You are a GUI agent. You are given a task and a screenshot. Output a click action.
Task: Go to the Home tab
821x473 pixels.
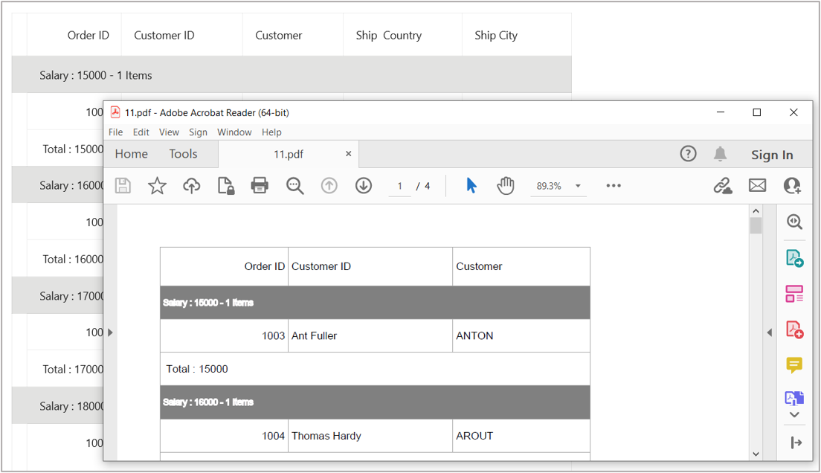(x=132, y=154)
